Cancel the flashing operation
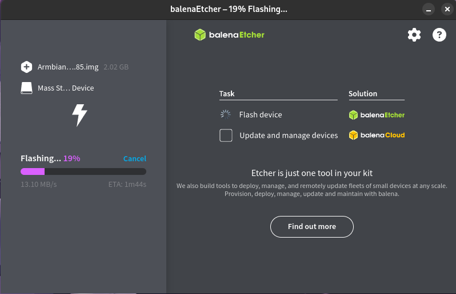The width and height of the screenshot is (456, 294). pos(134,158)
